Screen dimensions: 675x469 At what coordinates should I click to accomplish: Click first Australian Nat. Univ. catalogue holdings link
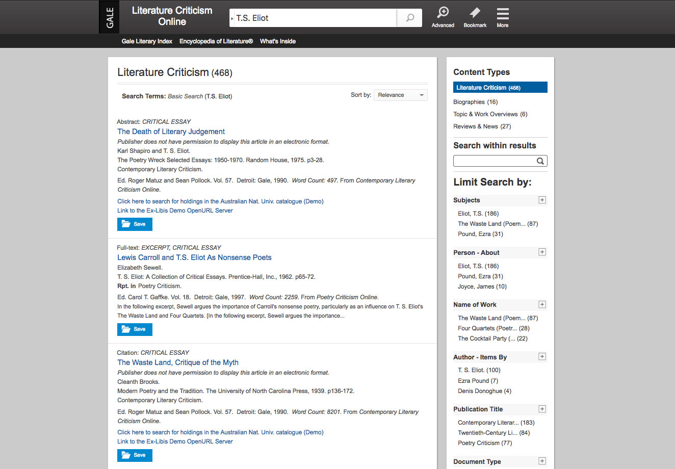pos(220,201)
